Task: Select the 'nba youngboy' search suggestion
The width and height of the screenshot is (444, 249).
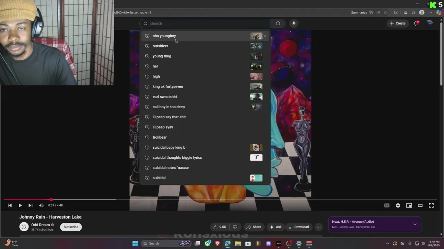Action: (x=205, y=36)
